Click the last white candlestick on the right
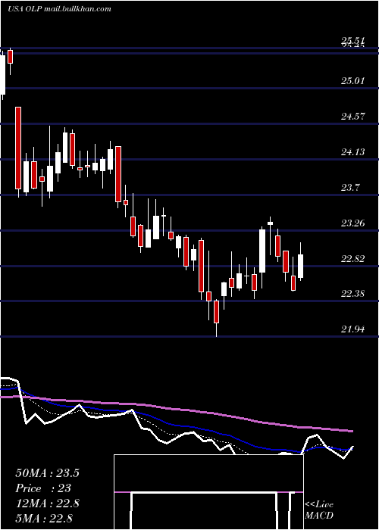The image size is (379, 530). point(300,267)
